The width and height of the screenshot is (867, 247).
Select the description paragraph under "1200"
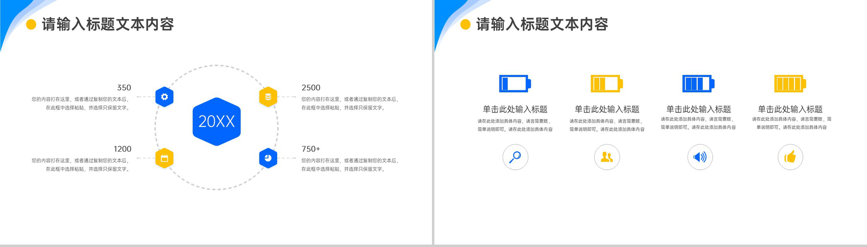81,165
